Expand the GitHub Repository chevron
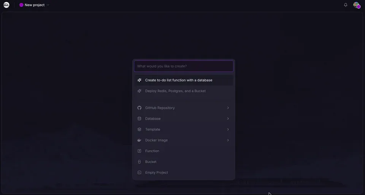The height and width of the screenshot is (195, 365). (x=228, y=108)
